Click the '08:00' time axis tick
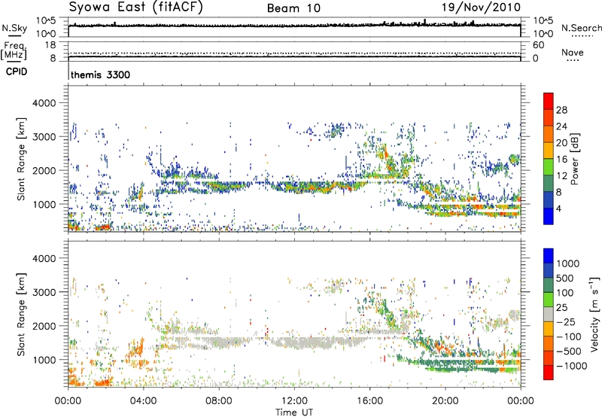Viewport: 602px width, 417px height. point(219,401)
